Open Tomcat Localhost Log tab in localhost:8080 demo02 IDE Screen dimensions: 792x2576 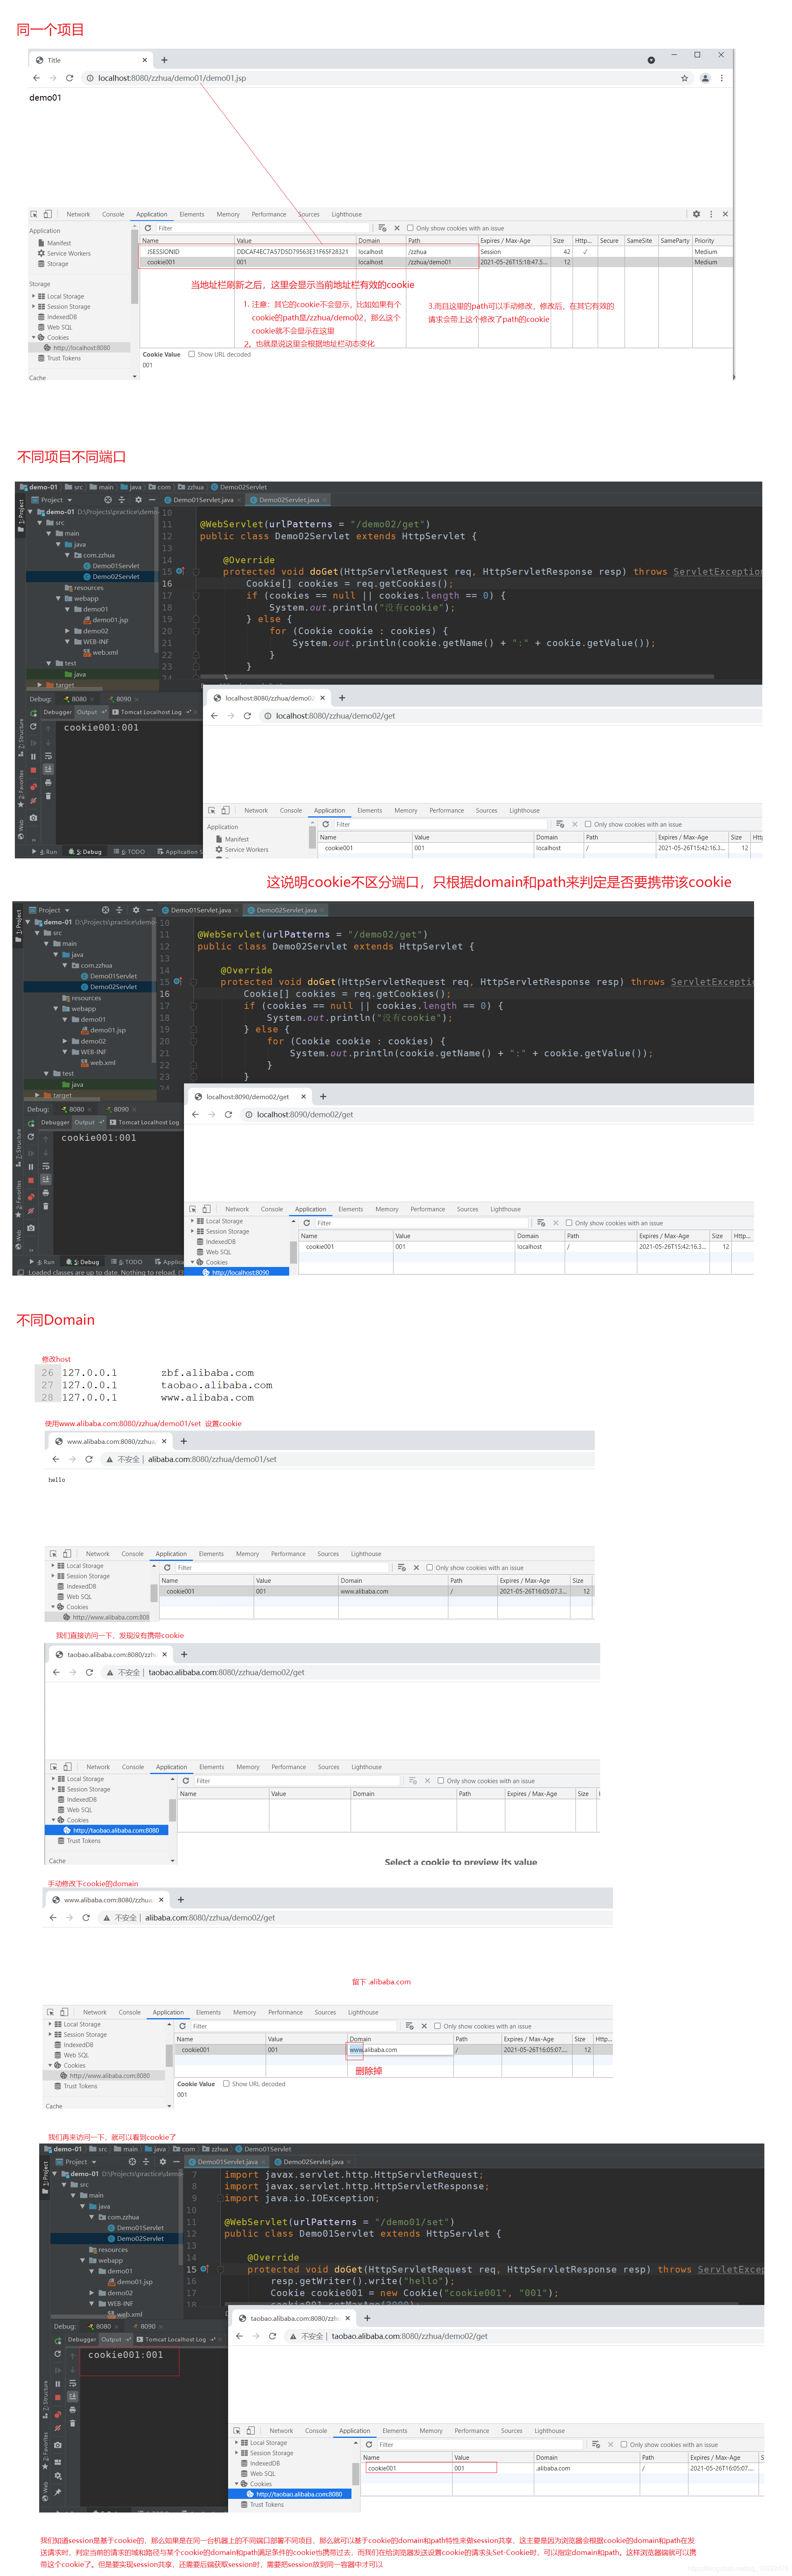click(x=151, y=712)
